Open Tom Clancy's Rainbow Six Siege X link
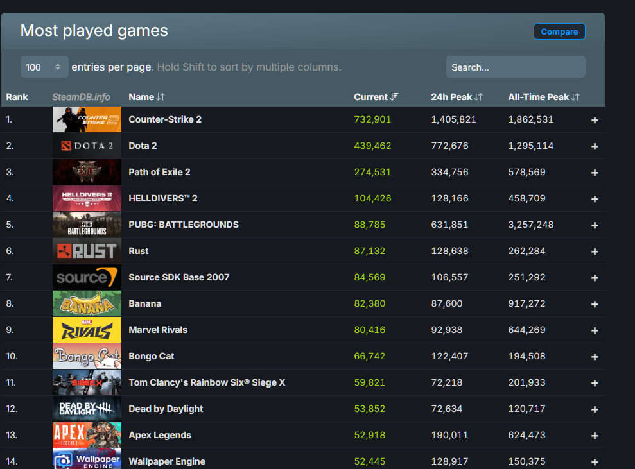 point(207,382)
